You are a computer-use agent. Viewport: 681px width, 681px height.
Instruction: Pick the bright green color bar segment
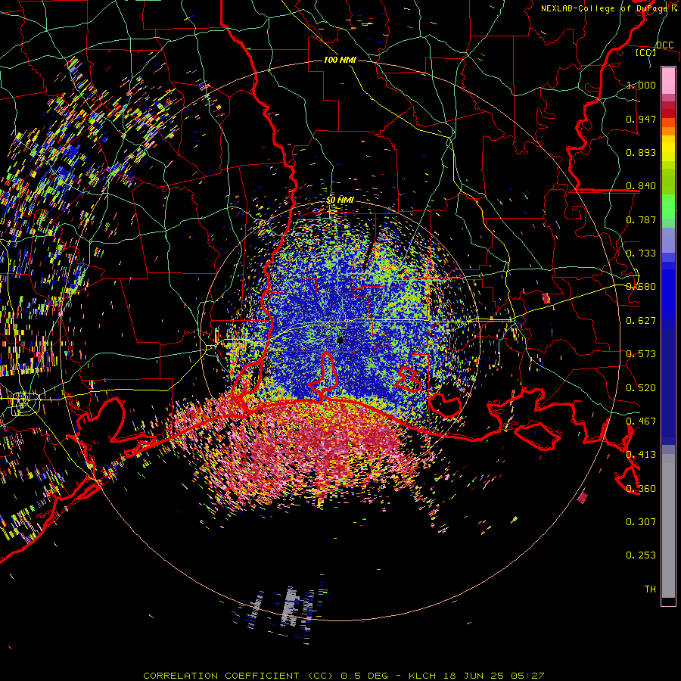[668, 207]
